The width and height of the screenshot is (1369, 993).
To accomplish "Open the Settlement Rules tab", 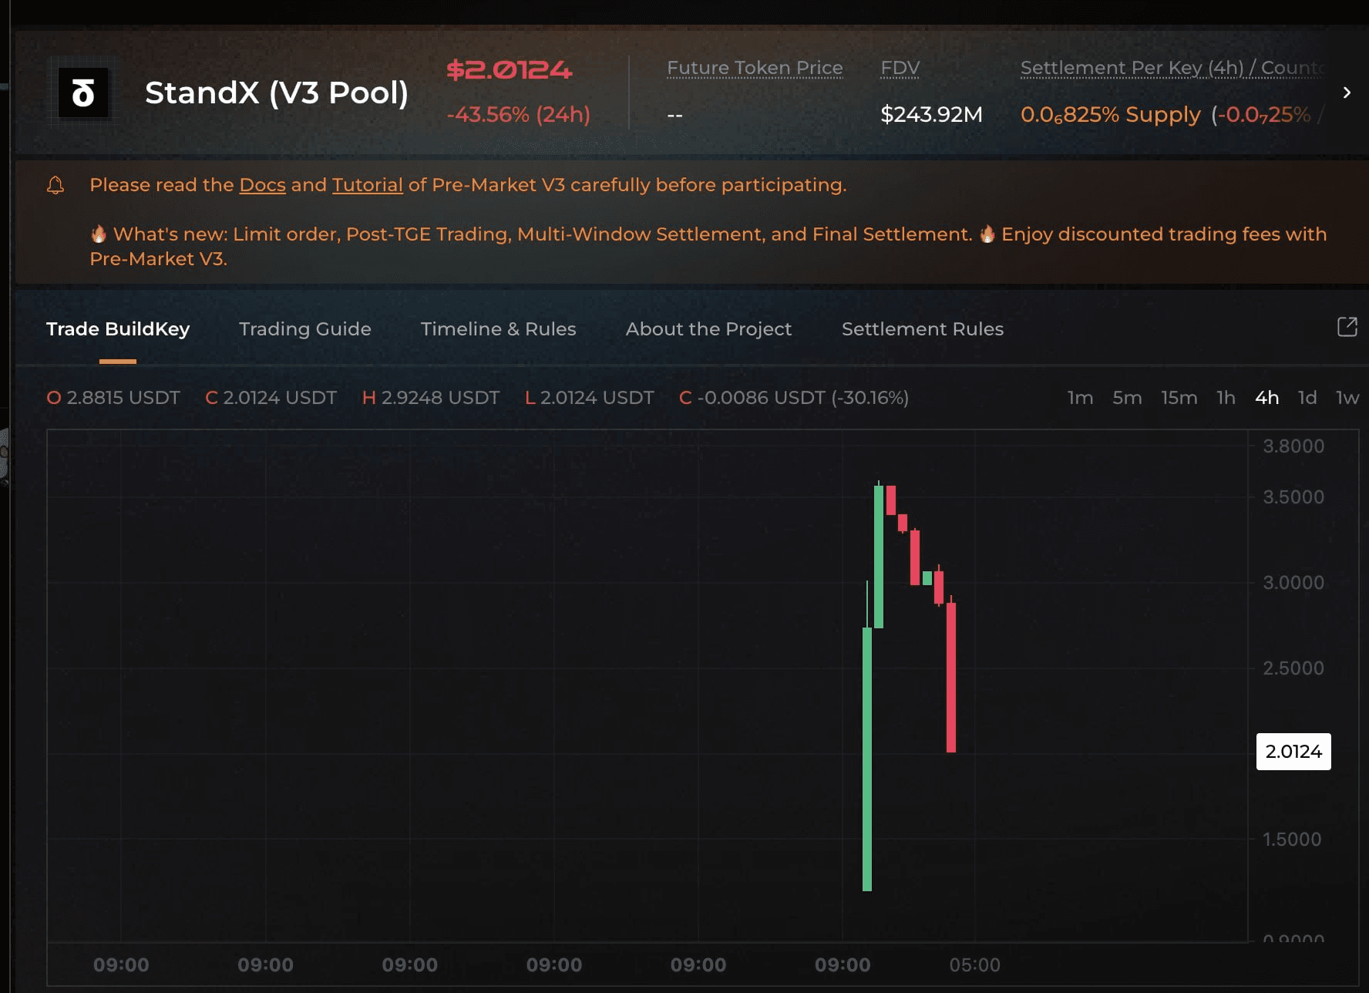I will [x=923, y=329].
